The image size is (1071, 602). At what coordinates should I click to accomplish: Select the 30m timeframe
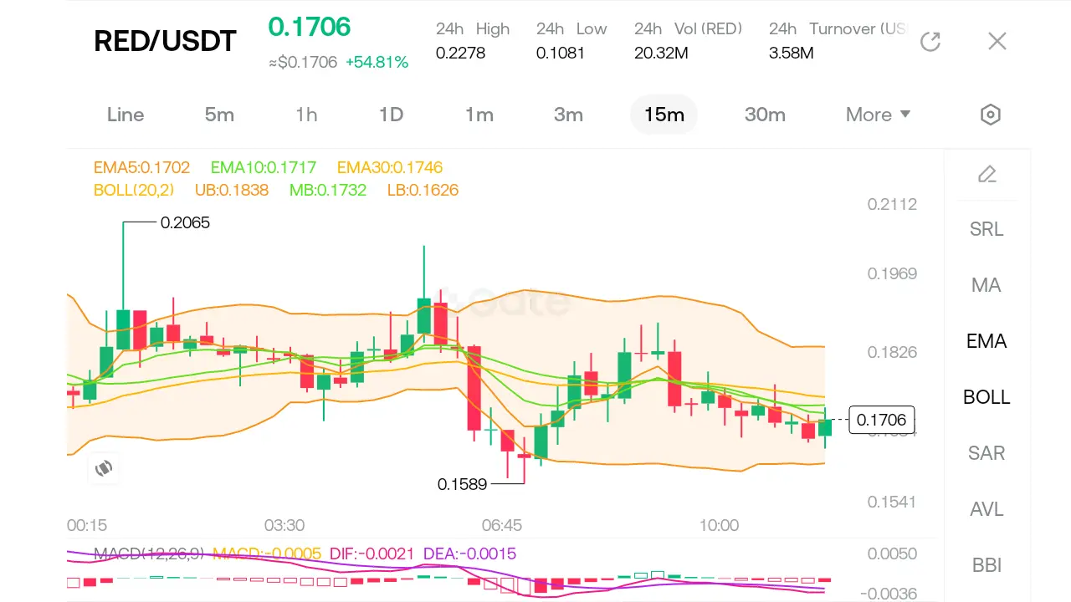(765, 115)
